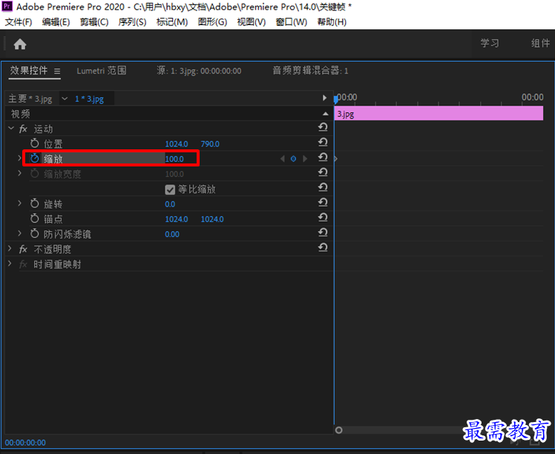Reset the 运动 effect

[x=323, y=127]
